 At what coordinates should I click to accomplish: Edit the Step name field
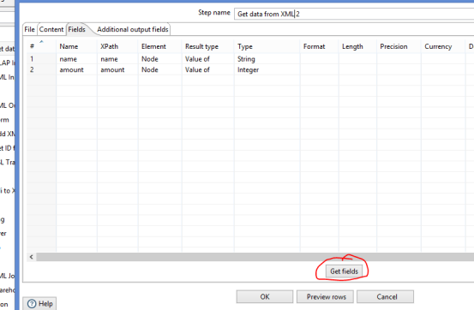click(354, 14)
